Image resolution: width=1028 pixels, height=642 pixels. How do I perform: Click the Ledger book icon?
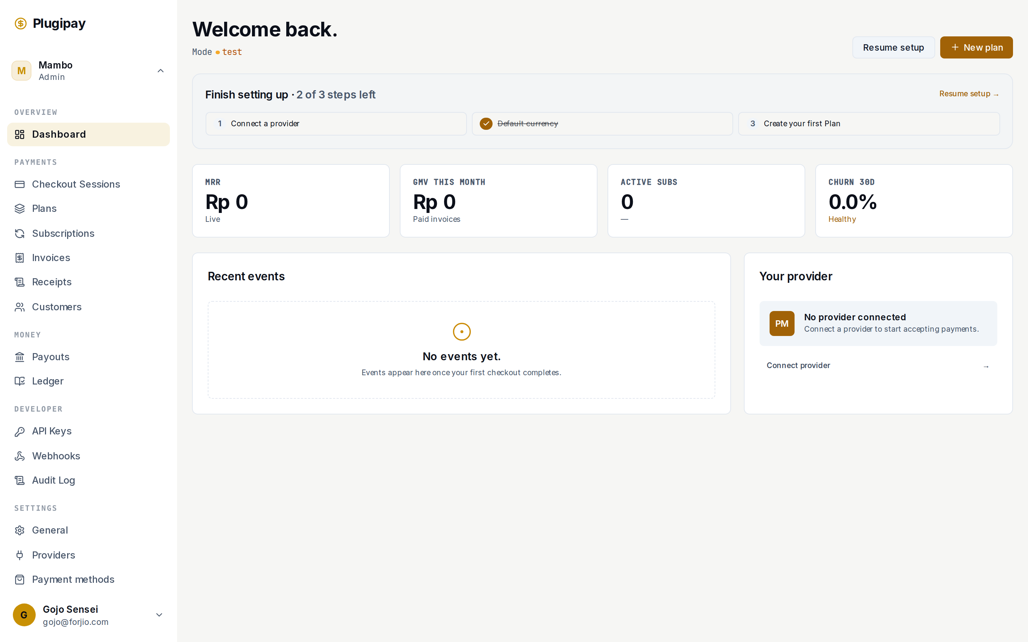[x=20, y=381]
